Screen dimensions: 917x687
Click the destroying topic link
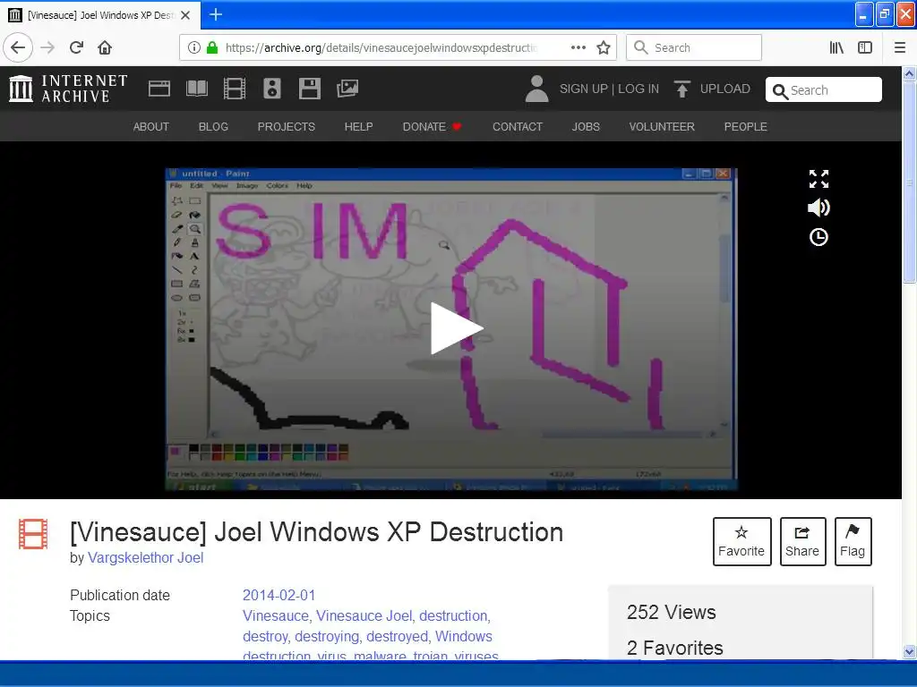tap(327, 636)
